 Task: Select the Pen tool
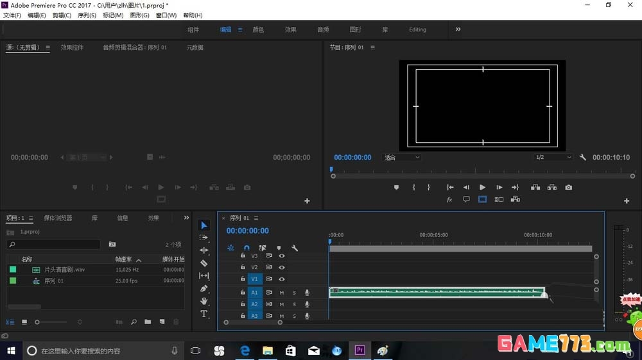204,288
